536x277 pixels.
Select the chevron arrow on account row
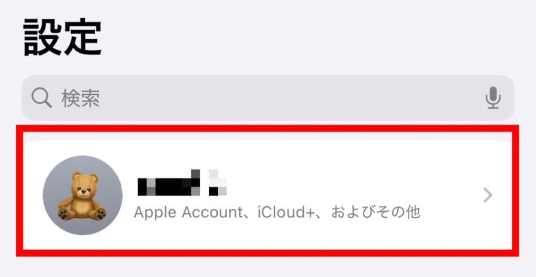[x=488, y=195]
